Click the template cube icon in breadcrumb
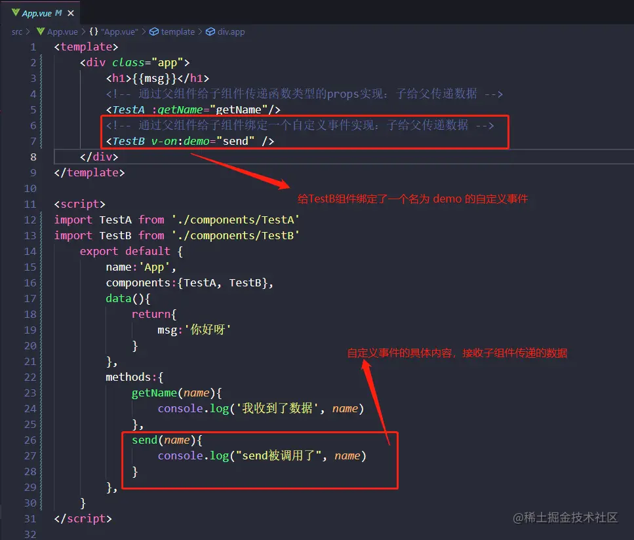Image resolution: width=634 pixels, height=540 pixels. tap(154, 31)
